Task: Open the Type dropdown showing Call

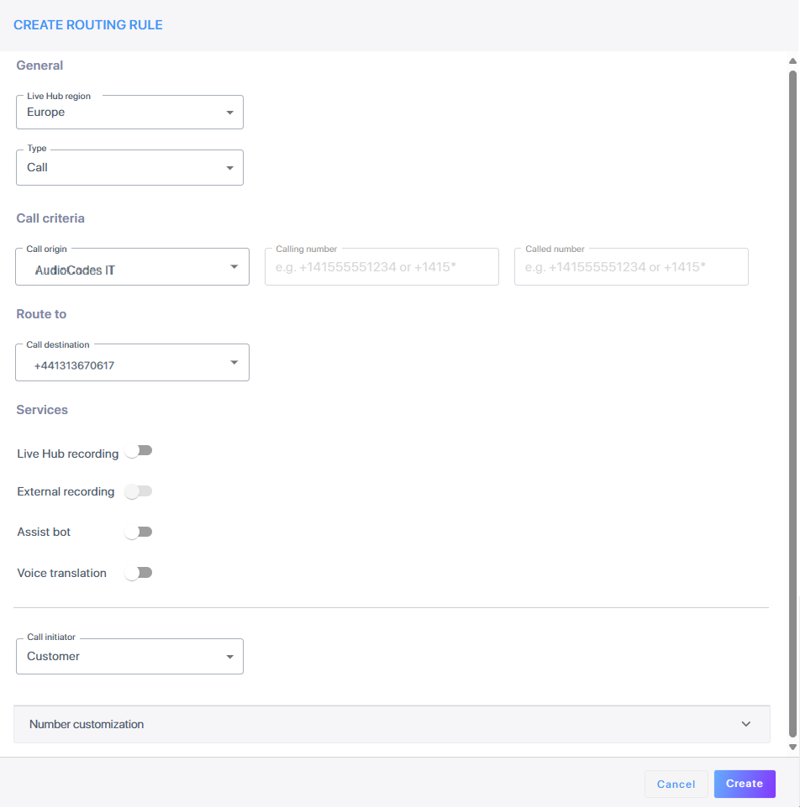Action: 129,167
